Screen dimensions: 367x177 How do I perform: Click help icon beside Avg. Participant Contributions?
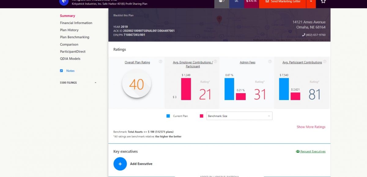coord(324,62)
